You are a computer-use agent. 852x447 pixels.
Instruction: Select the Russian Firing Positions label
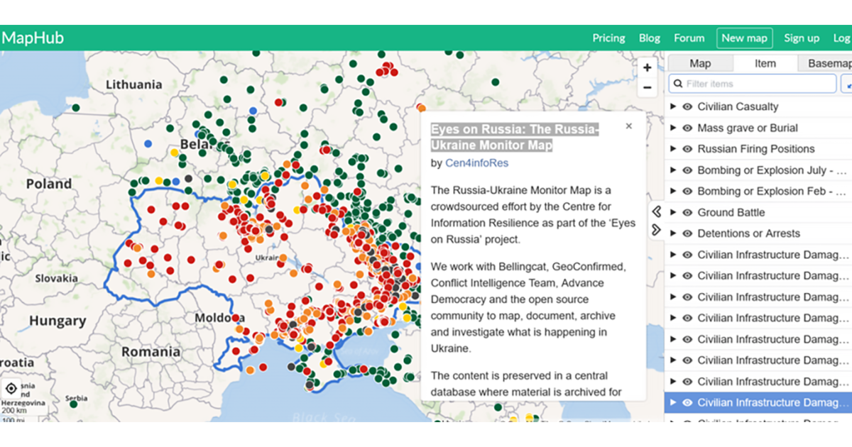756,149
